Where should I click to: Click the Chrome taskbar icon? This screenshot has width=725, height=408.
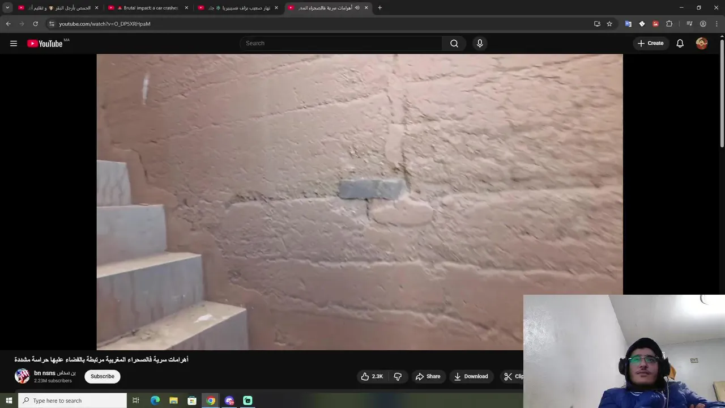pos(211,401)
